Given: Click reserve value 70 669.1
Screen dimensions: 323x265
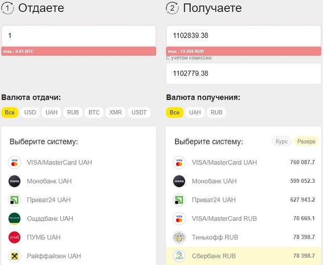Looking at the screenshot, I should tap(304, 218).
